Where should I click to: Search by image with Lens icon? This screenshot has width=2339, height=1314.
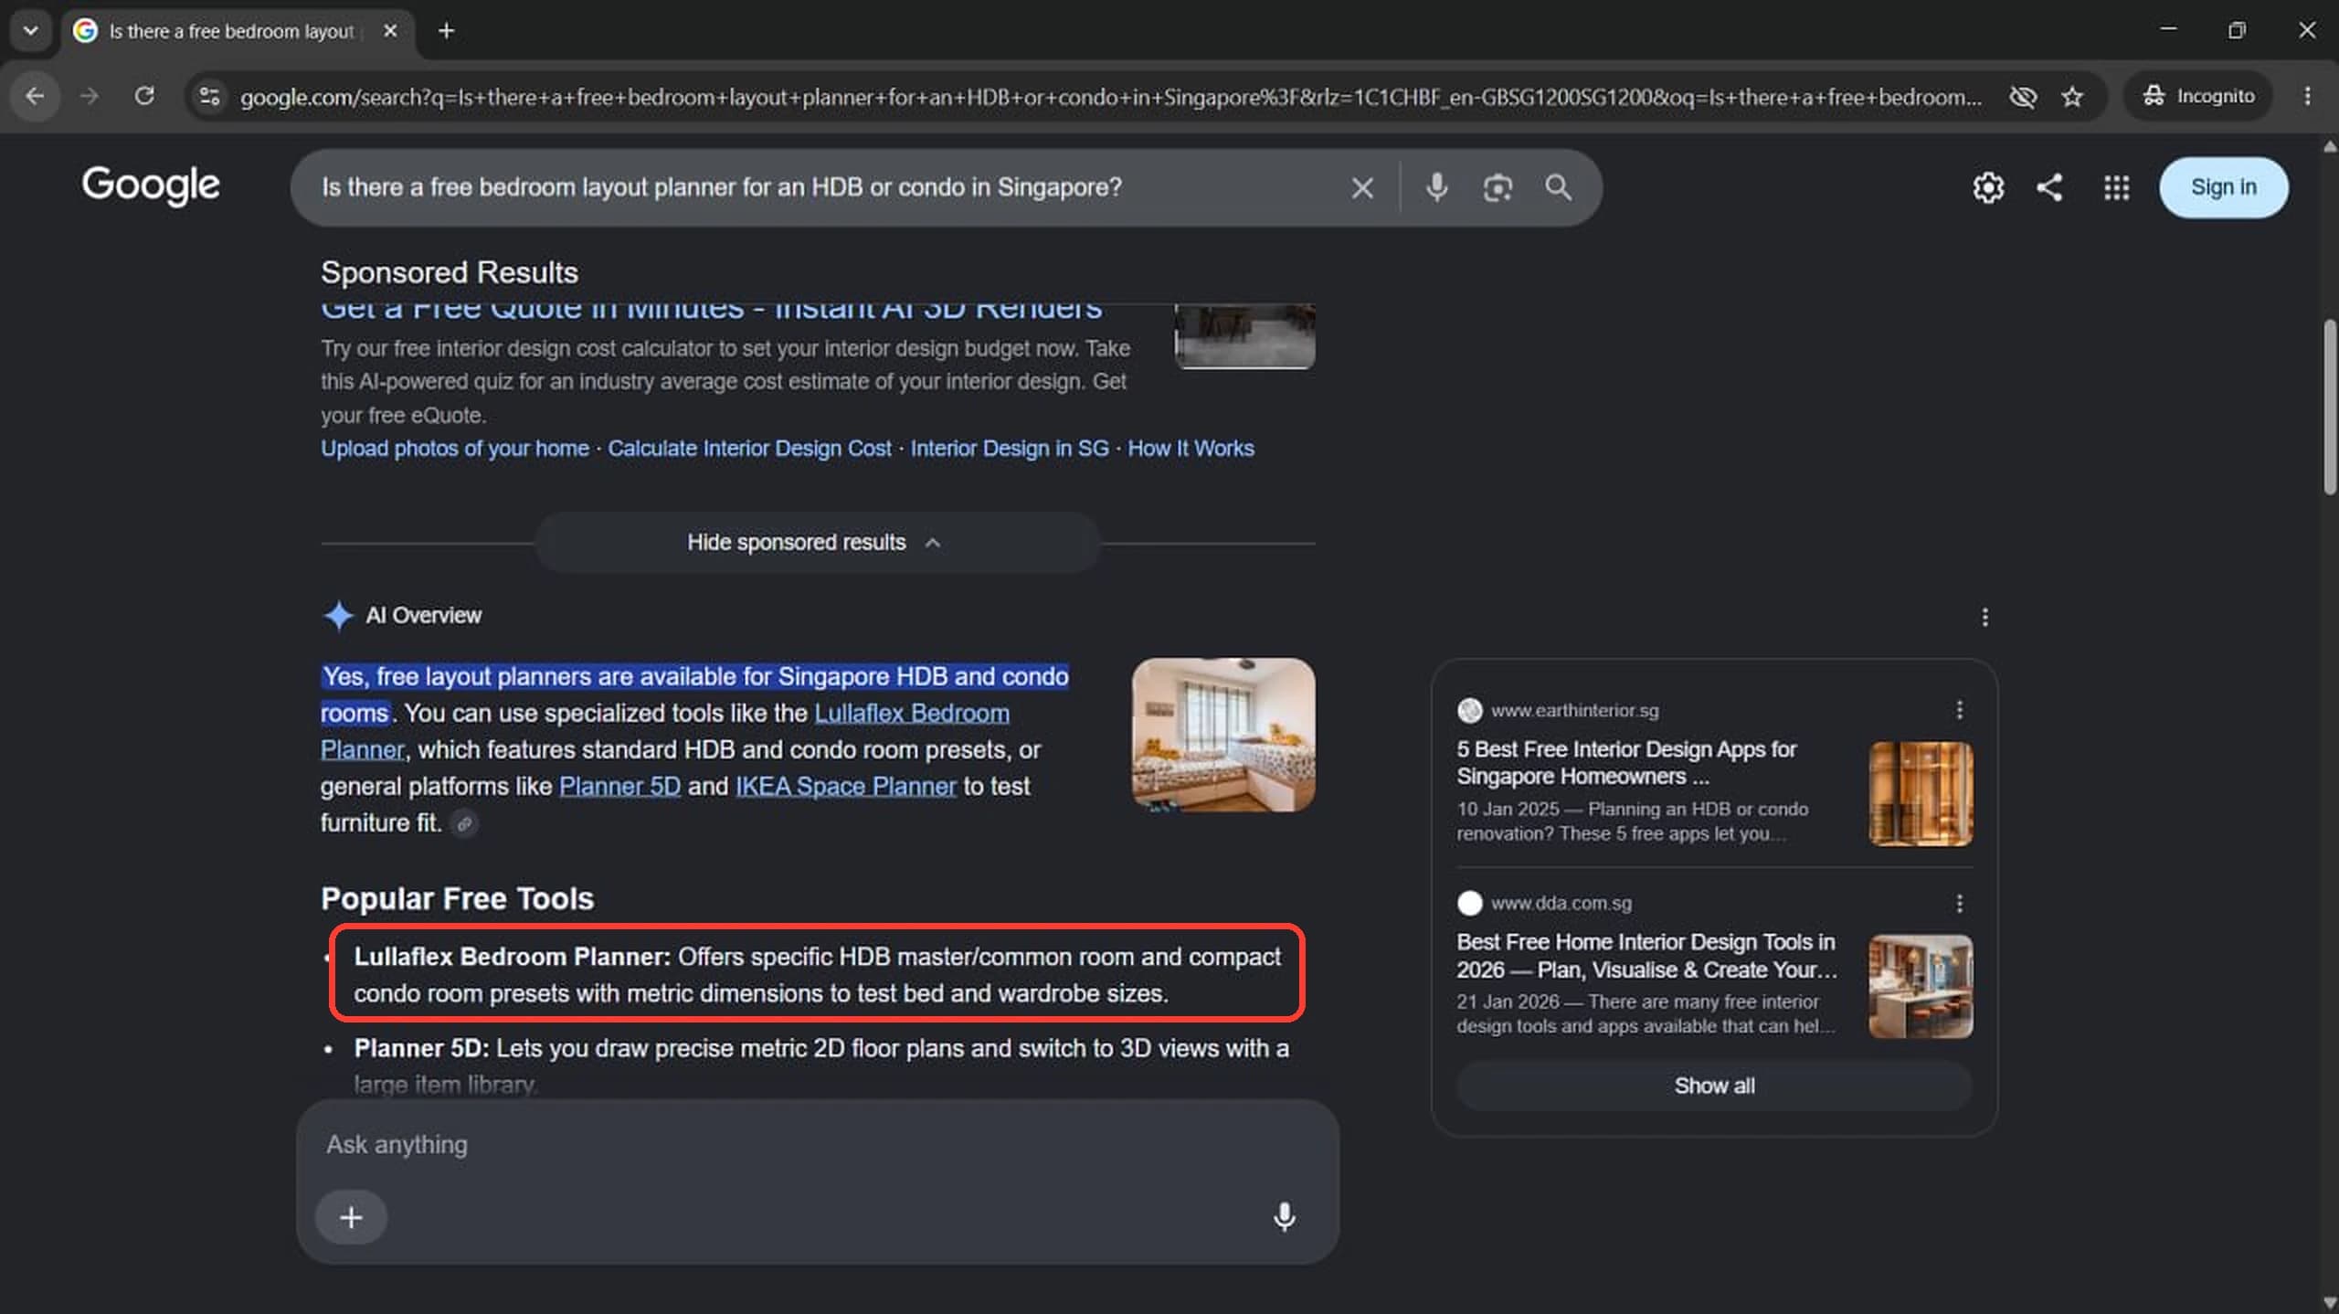pyautogui.click(x=1498, y=187)
